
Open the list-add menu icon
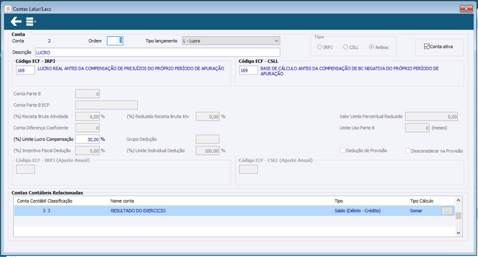pos(31,22)
